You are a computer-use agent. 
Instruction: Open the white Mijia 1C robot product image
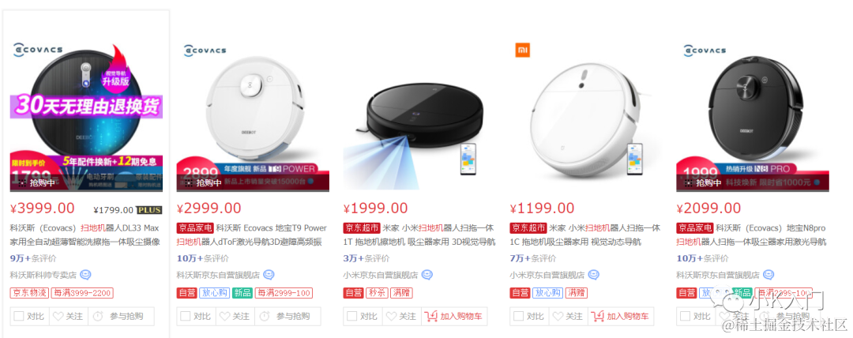tap(583, 116)
